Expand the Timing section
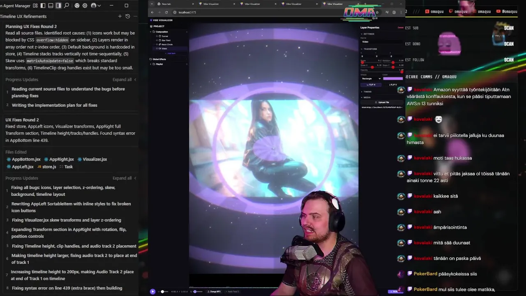The width and height of the screenshot is (526, 296). point(367,92)
